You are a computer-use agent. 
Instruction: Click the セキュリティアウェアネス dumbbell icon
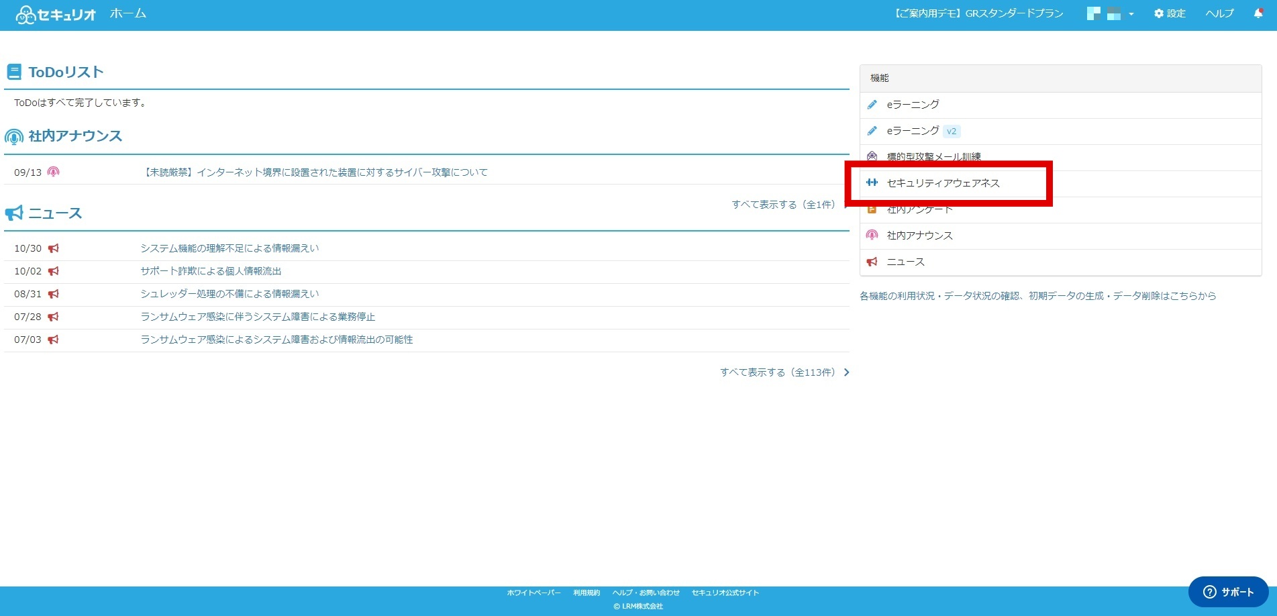[x=872, y=183]
